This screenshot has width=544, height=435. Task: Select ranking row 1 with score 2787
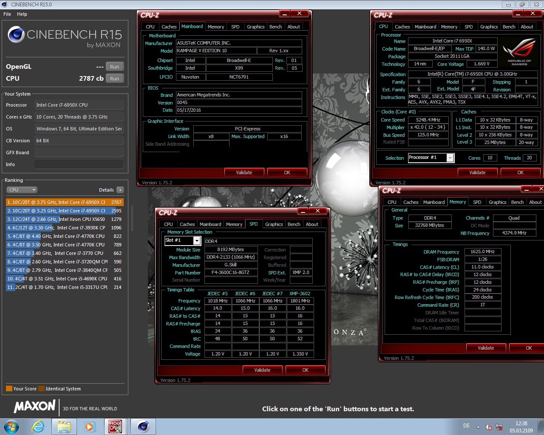[65, 202]
